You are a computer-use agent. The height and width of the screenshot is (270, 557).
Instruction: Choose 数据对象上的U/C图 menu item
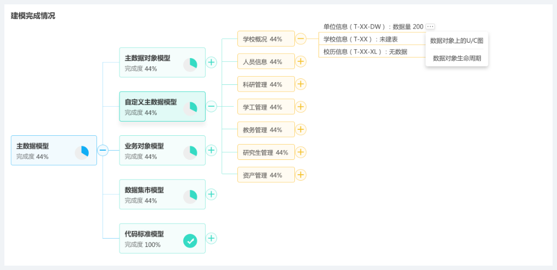(457, 41)
